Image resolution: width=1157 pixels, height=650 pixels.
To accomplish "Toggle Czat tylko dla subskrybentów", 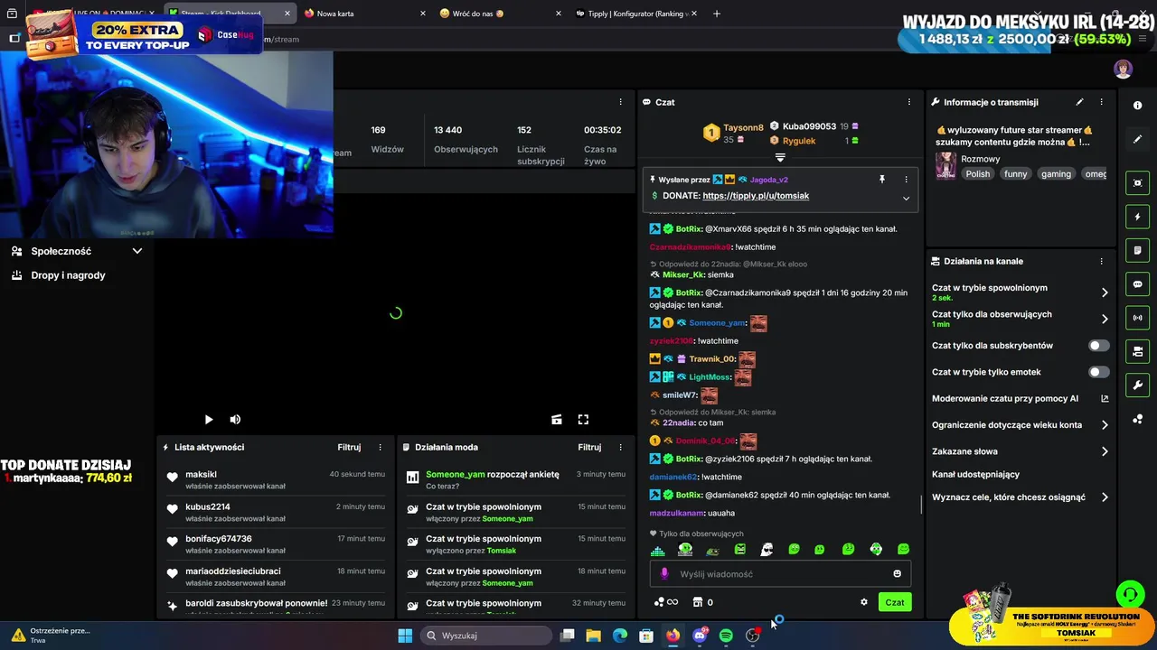I will (1098, 346).
